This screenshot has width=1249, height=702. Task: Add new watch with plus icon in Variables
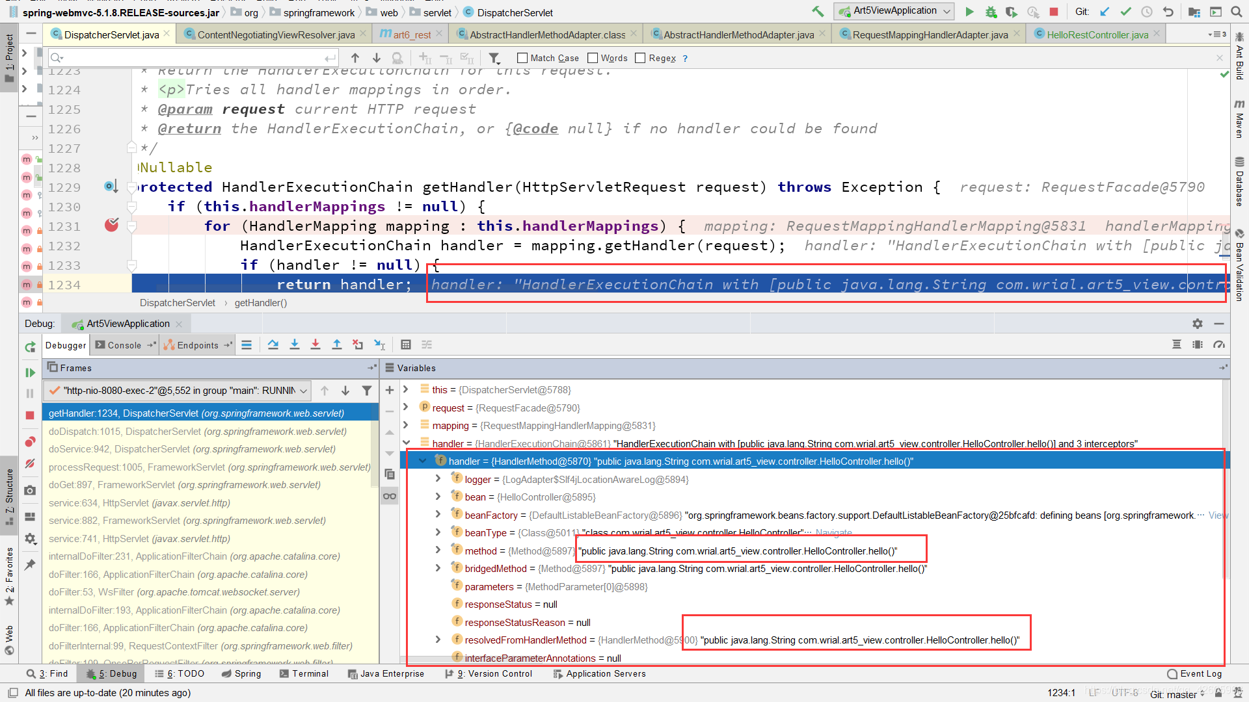(390, 390)
